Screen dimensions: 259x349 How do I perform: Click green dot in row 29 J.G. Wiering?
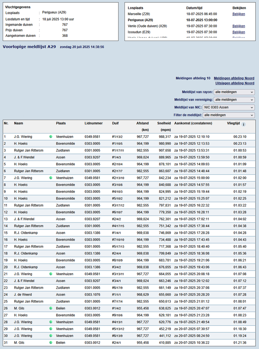coord(51,329)
